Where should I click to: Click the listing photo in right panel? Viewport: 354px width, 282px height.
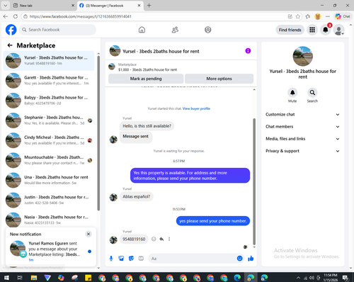(303, 56)
